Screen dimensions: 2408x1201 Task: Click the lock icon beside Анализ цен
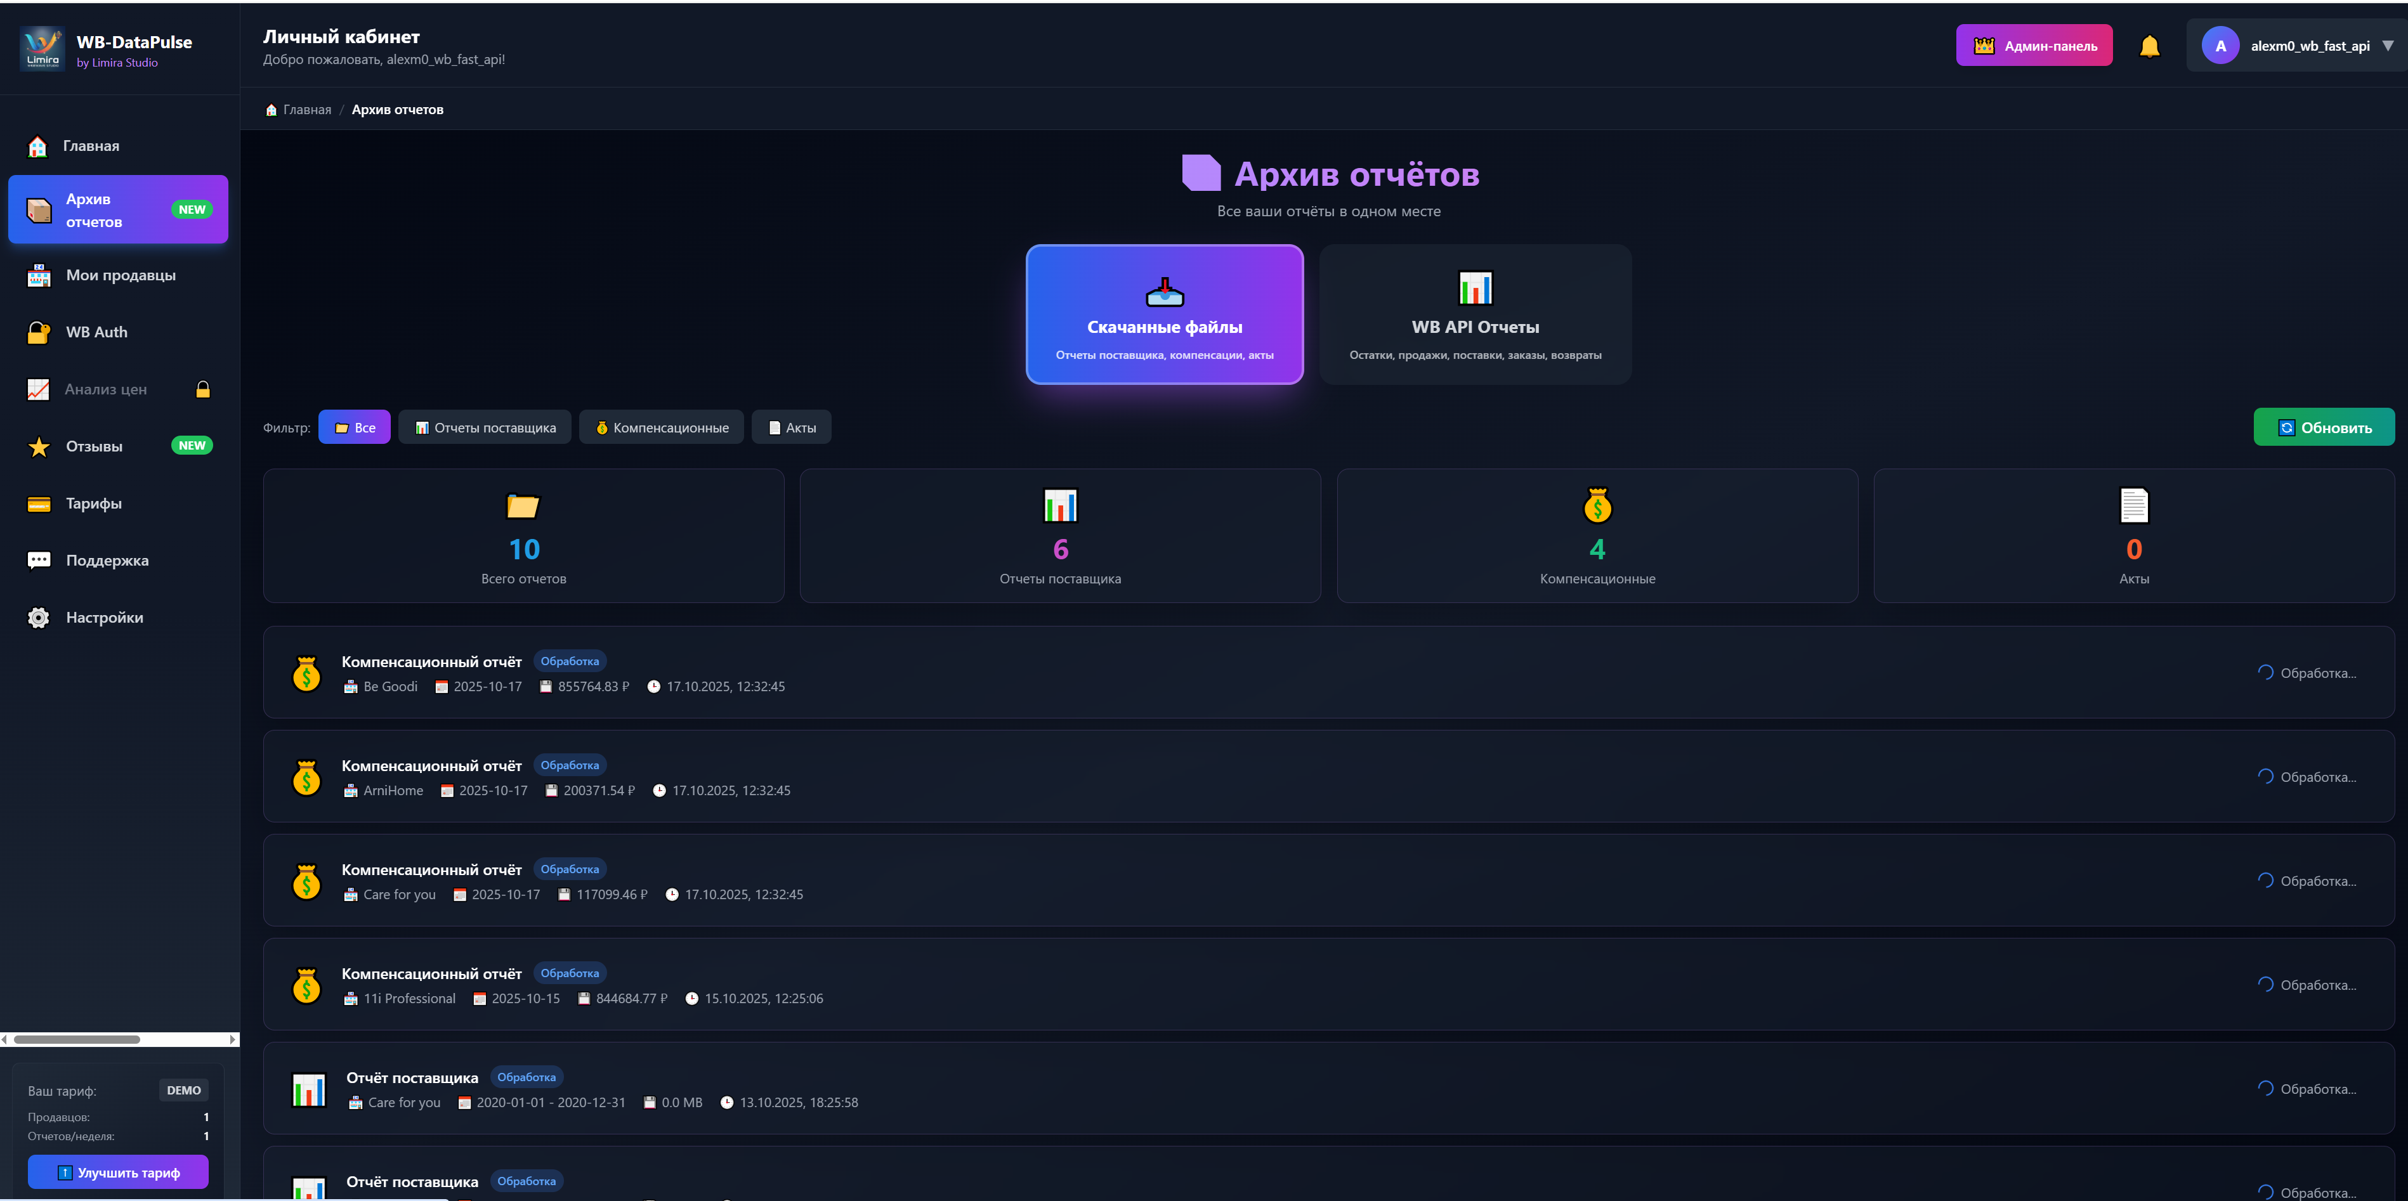click(203, 390)
